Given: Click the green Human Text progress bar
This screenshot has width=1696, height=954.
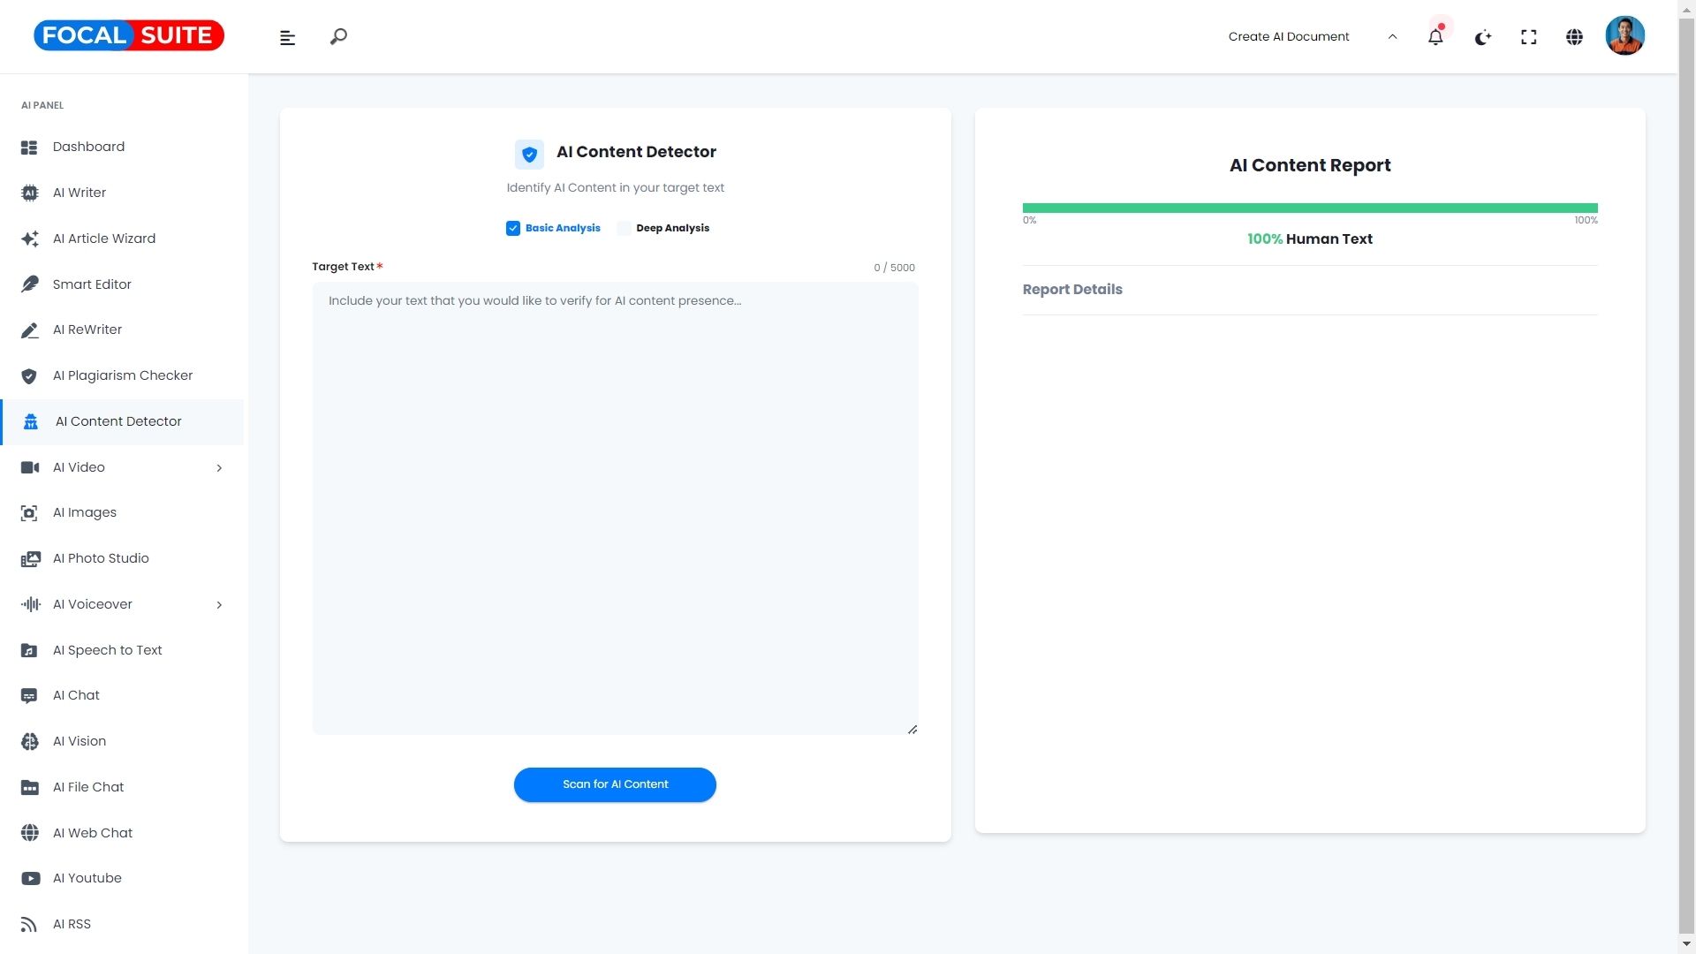Looking at the screenshot, I should (x=1309, y=208).
